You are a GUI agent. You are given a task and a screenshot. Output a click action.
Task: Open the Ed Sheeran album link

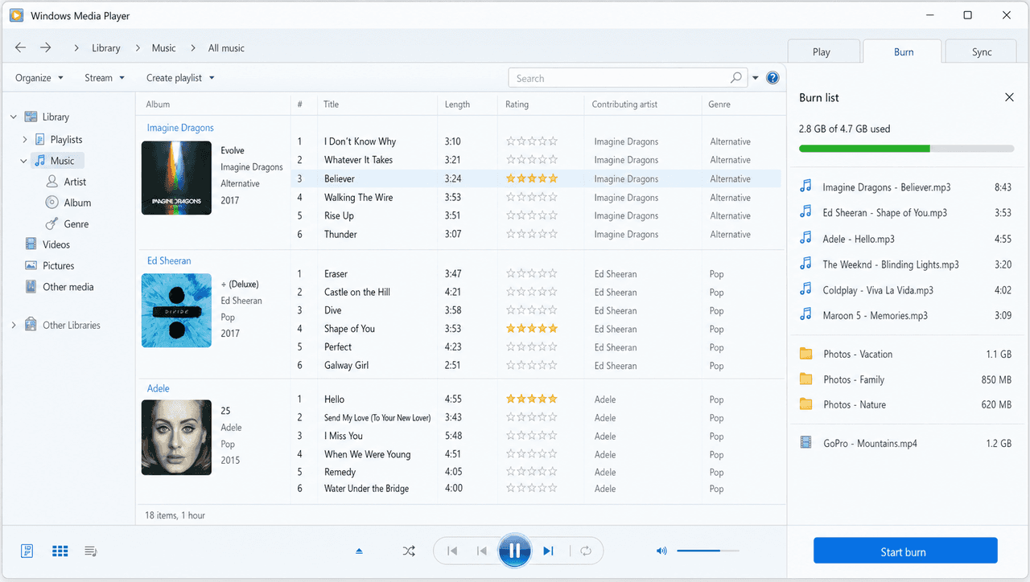(x=169, y=260)
